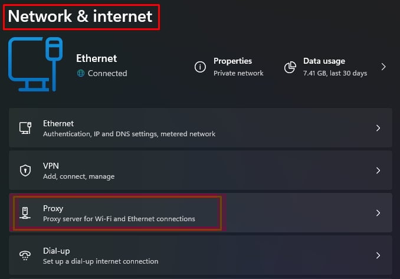Click the Ethernet monitor icon in list

[x=25, y=128]
